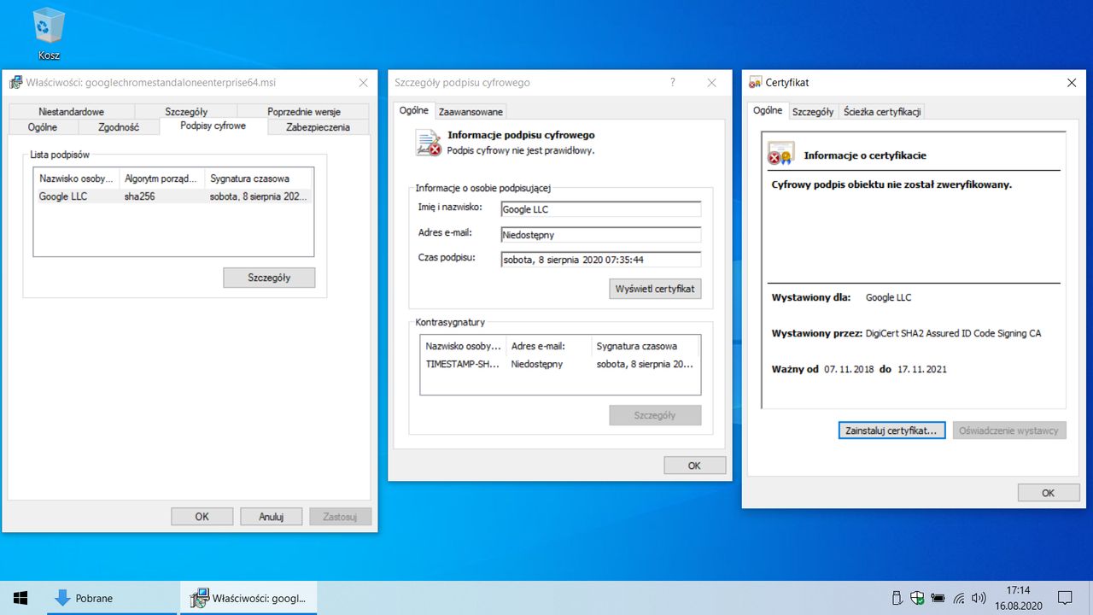Open the Kosz recycle bin icon
The width and height of the screenshot is (1093, 615).
pos(49,34)
